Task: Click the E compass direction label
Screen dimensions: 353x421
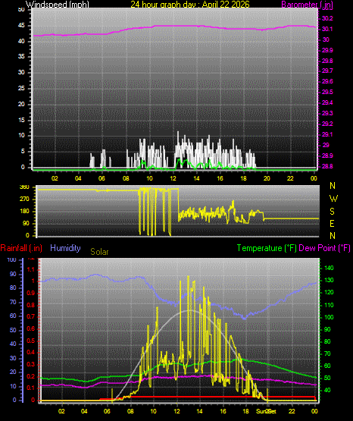Action: (x=332, y=223)
